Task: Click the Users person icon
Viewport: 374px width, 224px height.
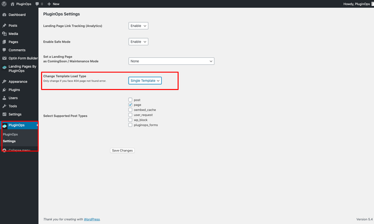Action: click(4, 98)
